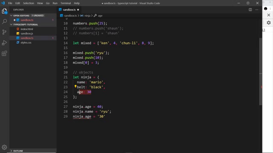
Task: Open the Explorer view in activity bar
Action: click(x=4, y=11)
